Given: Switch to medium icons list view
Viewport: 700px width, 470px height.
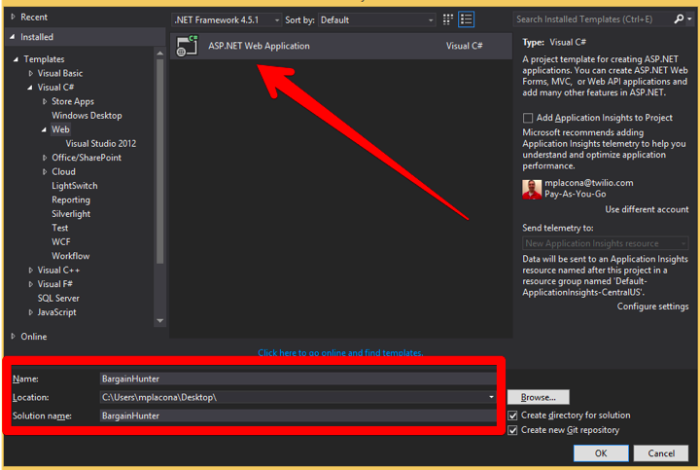Looking at the screenshot, I should 466,19.
